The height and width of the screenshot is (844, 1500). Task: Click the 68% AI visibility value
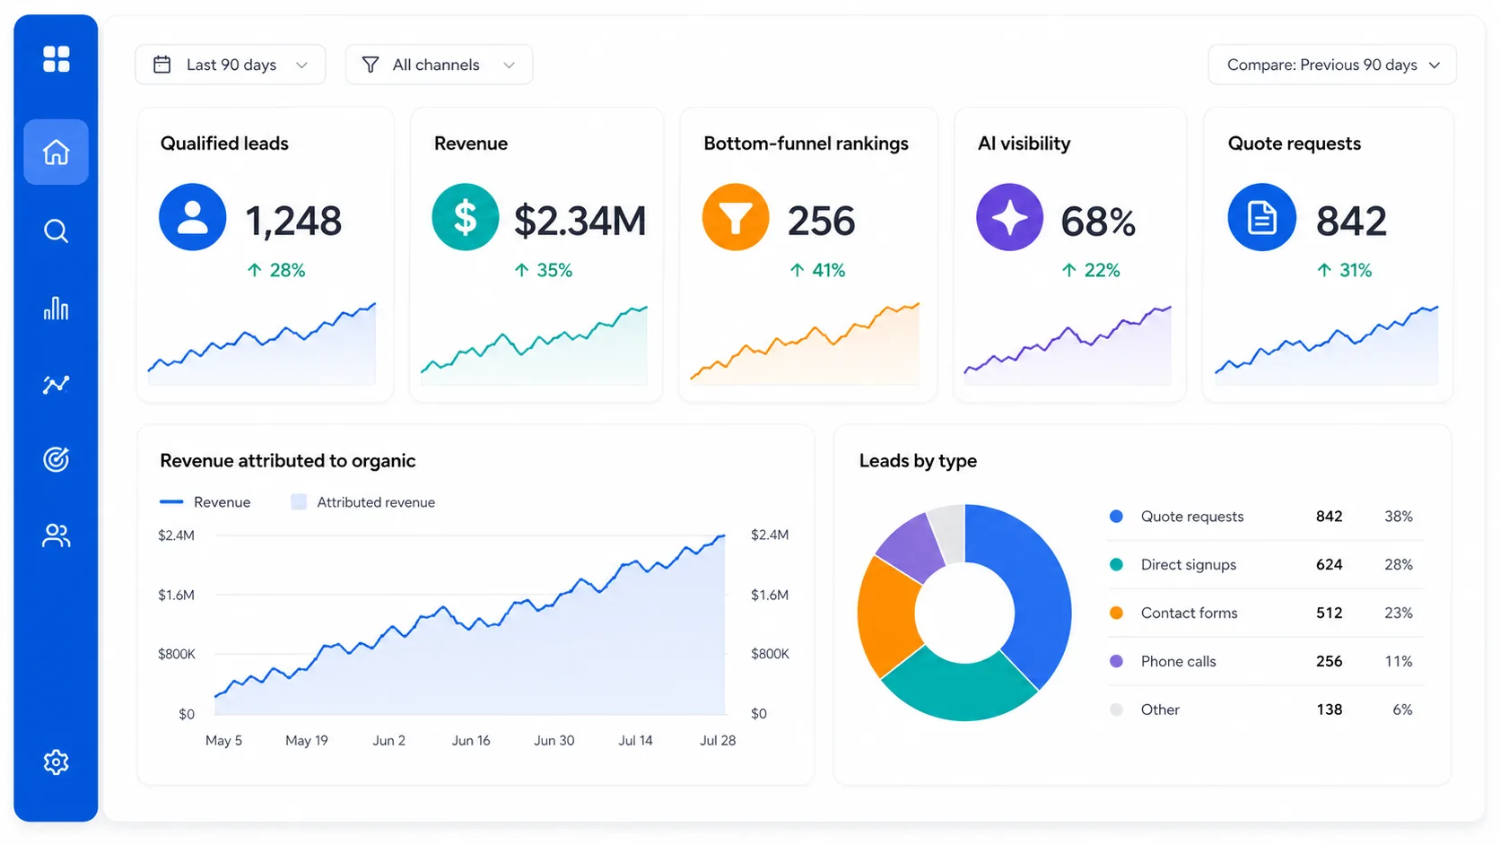[1098, 222]
